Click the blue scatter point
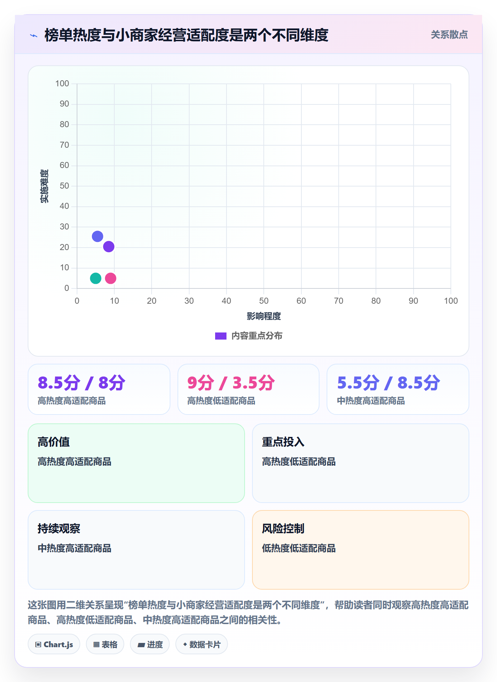Image resolution: width=497 pixels, height=682 pixels. point(98,236)
